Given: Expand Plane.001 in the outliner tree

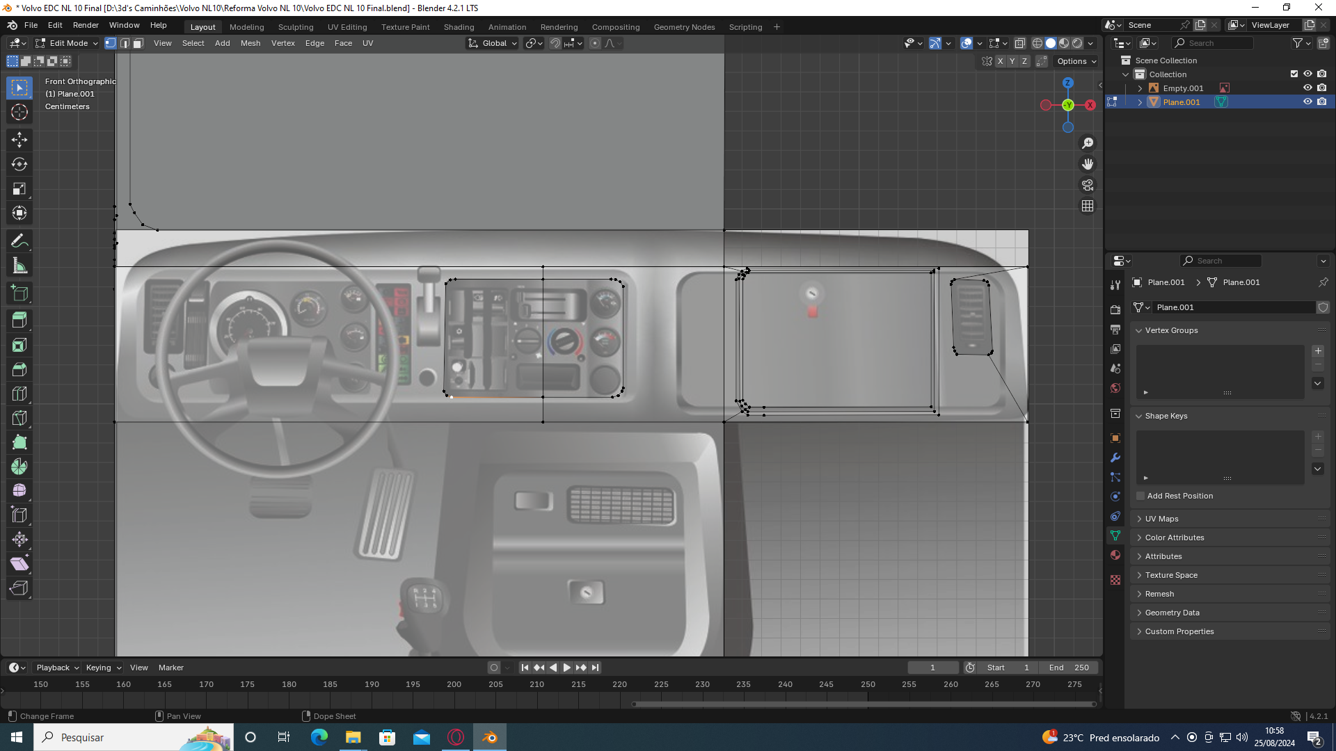Looking at the screenshot, I should (1140, 102).
